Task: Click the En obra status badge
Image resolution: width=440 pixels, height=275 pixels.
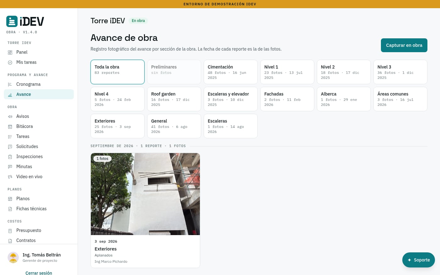Action: (138, 21)
